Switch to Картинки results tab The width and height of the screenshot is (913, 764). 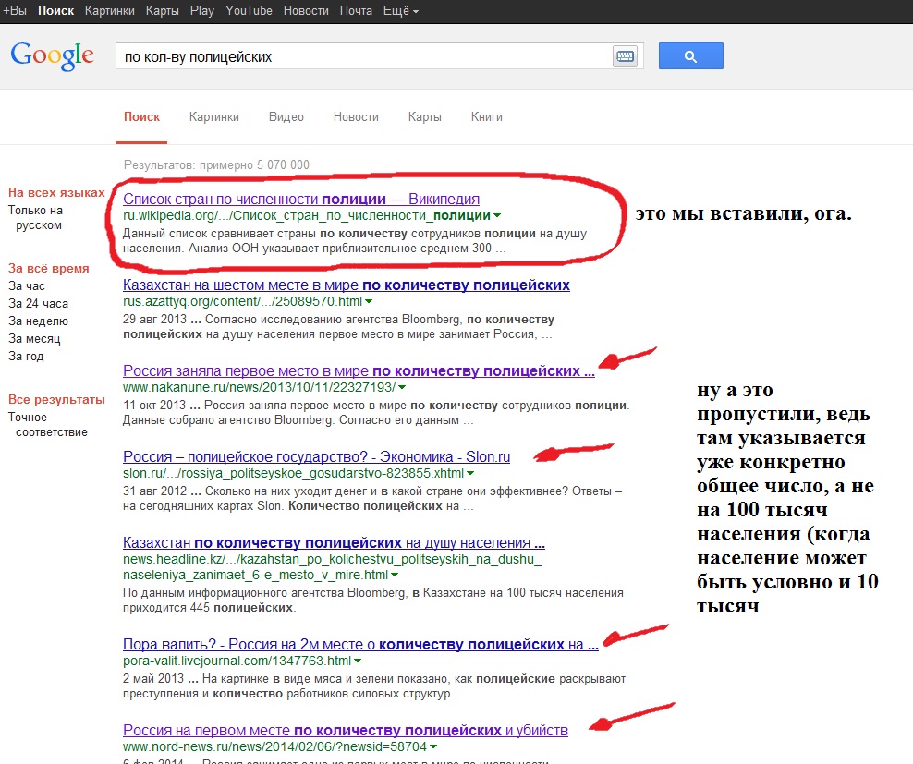coord(213,117)
